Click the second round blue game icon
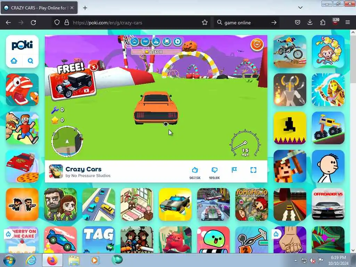 coord(145,42)
